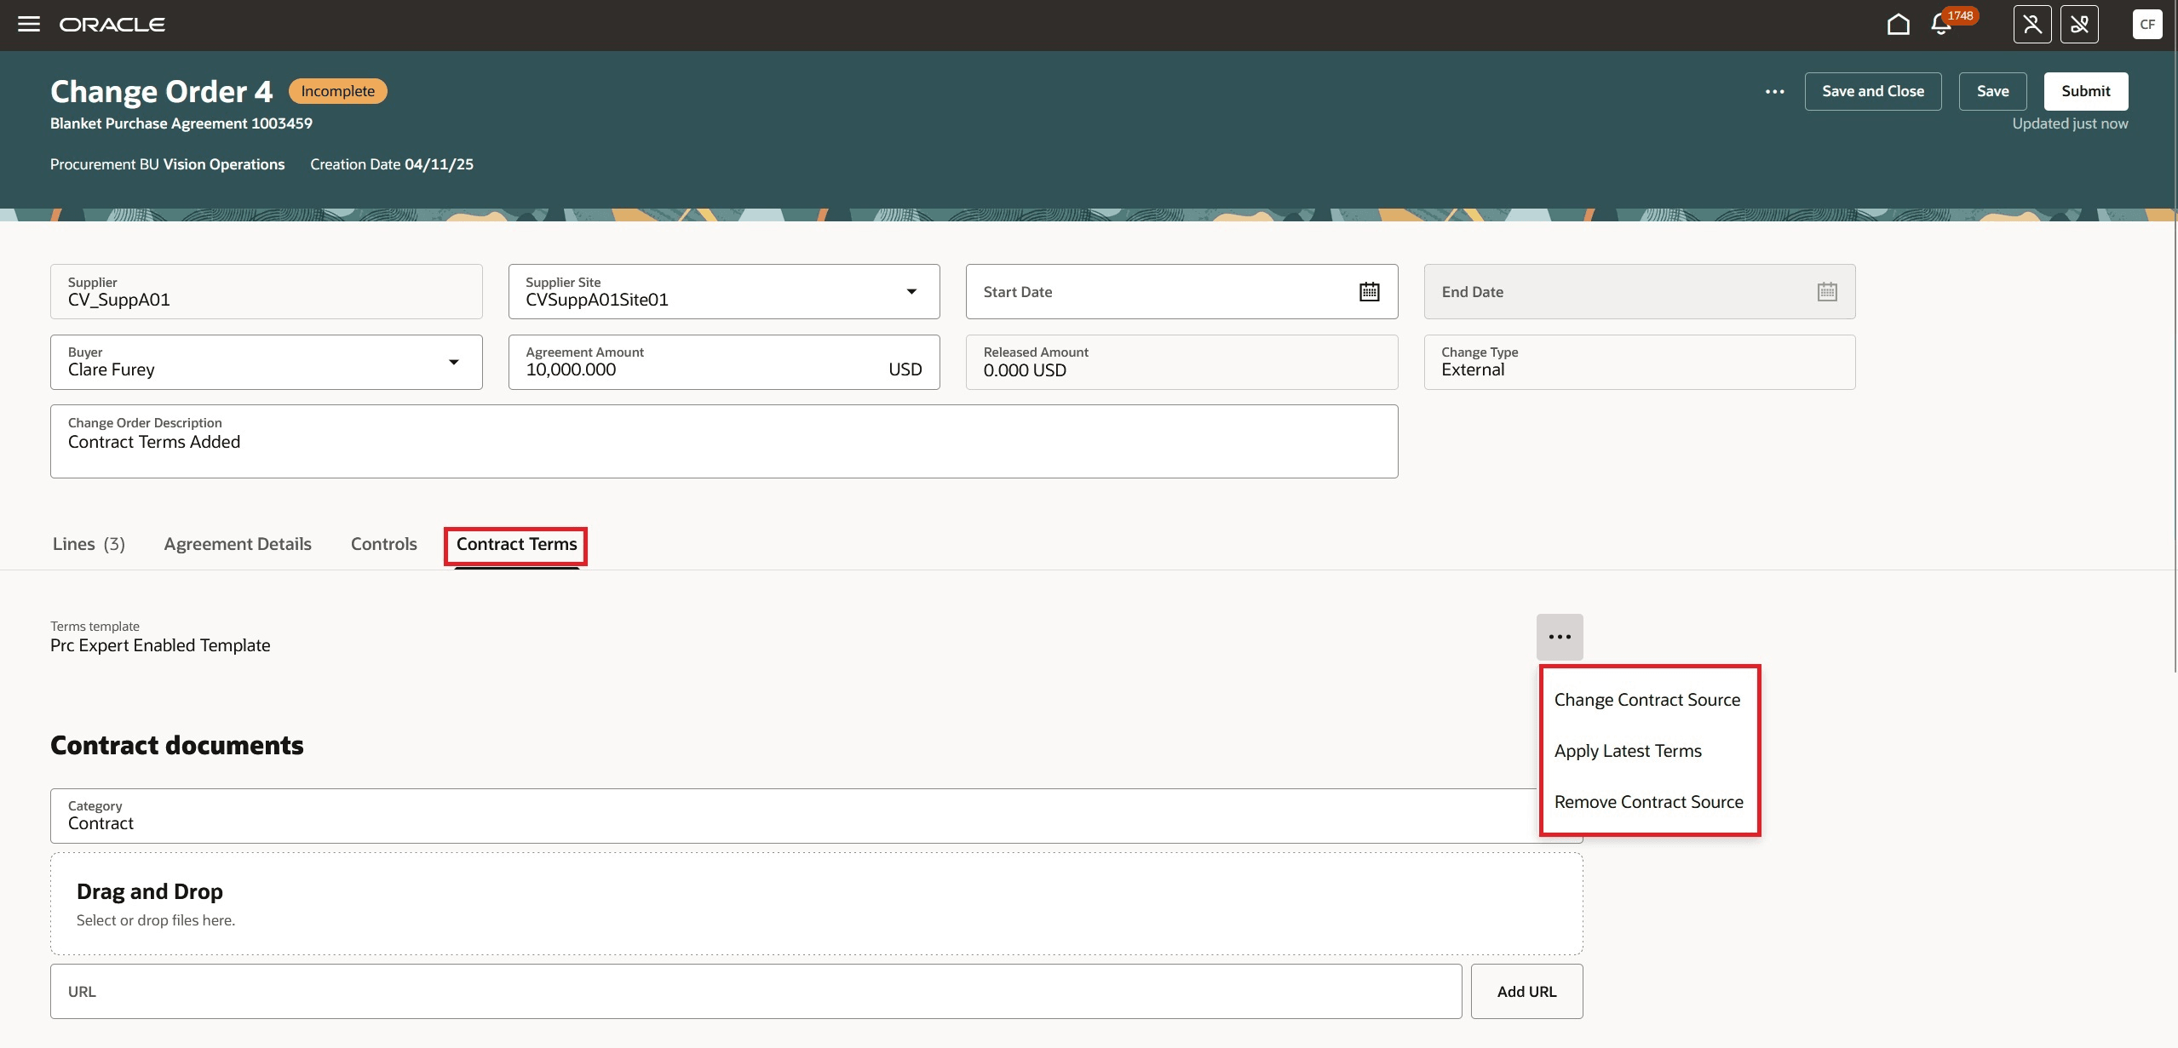
Task: Open notifications bell showing 1748 alerts
Action: pyautogui.click(x=1940, y=26)
